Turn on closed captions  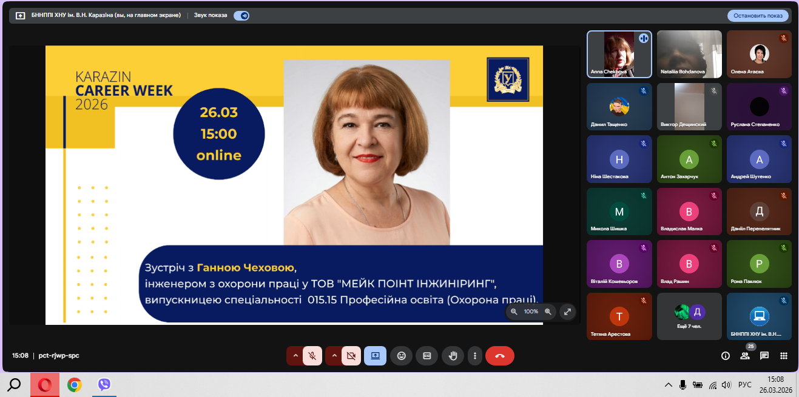[x=426, y=356]
